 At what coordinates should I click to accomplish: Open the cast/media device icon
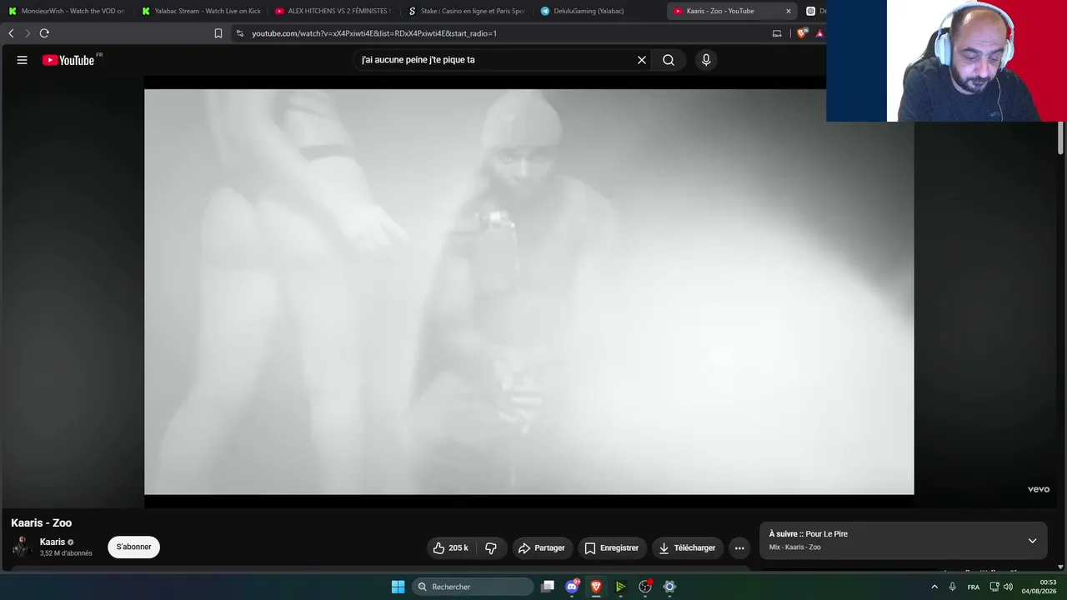pyautogui.click(x=777, y=33)
